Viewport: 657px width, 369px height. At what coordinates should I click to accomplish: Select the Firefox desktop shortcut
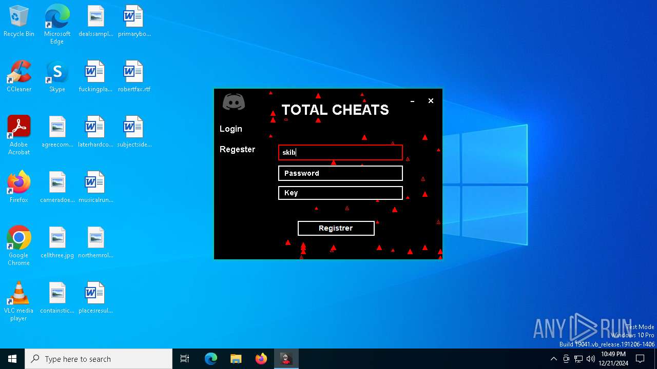click(19, 187)
